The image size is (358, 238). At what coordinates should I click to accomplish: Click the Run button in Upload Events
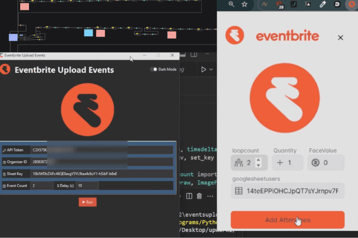pyautogui.click(x=87, y=202)
